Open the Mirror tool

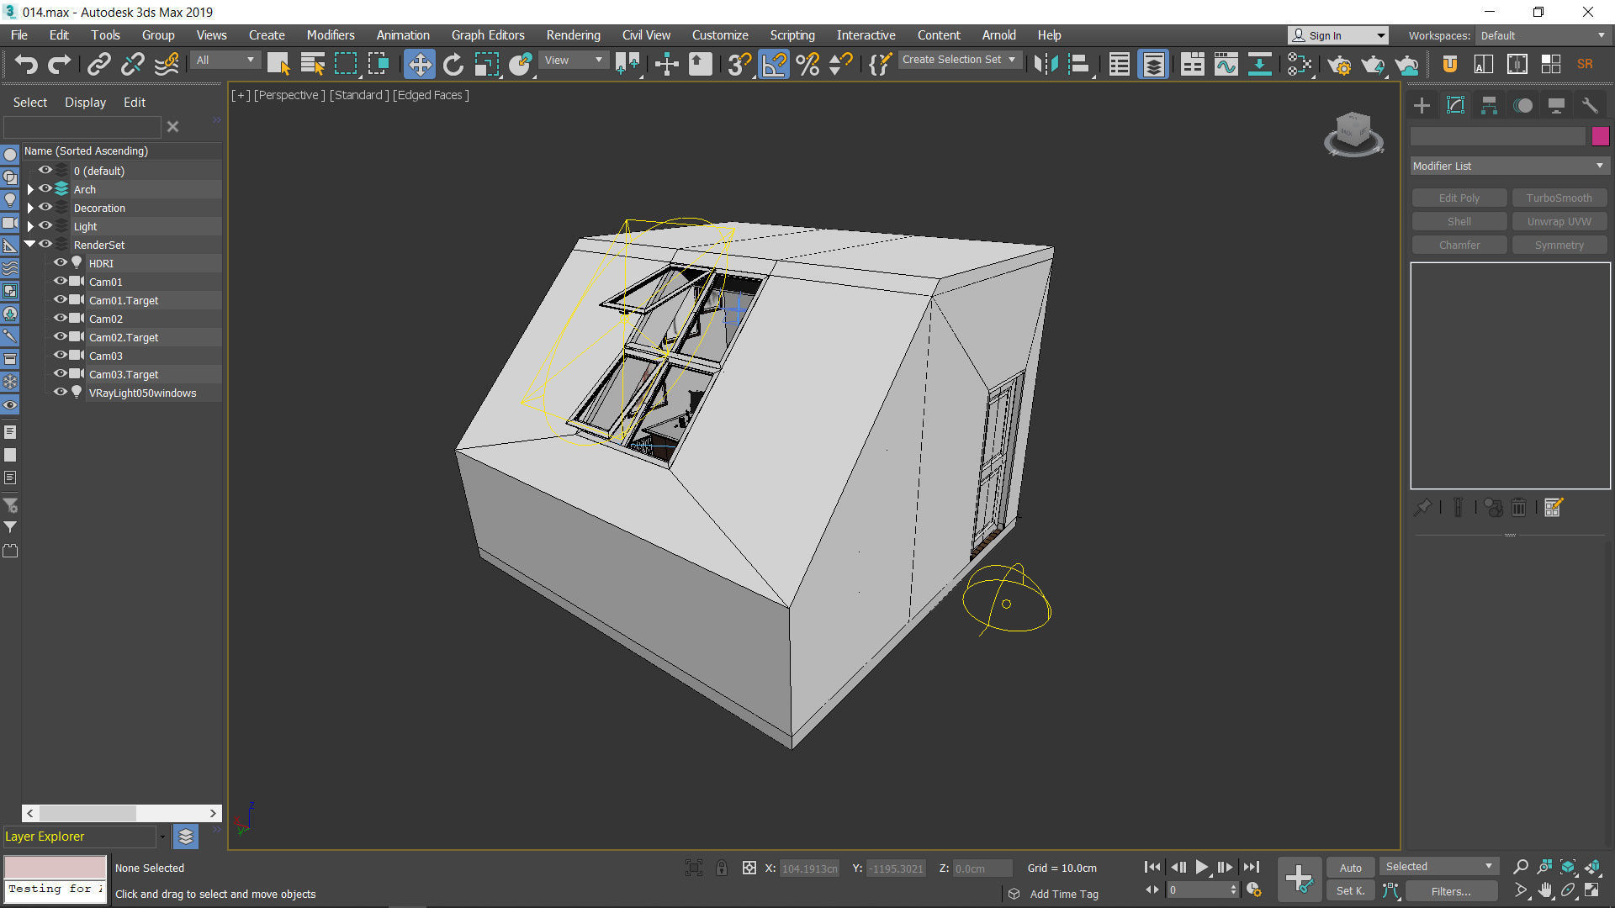(x=1046, y=65)
